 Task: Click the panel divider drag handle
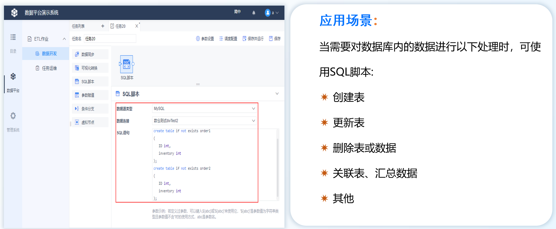pos(198,84)
